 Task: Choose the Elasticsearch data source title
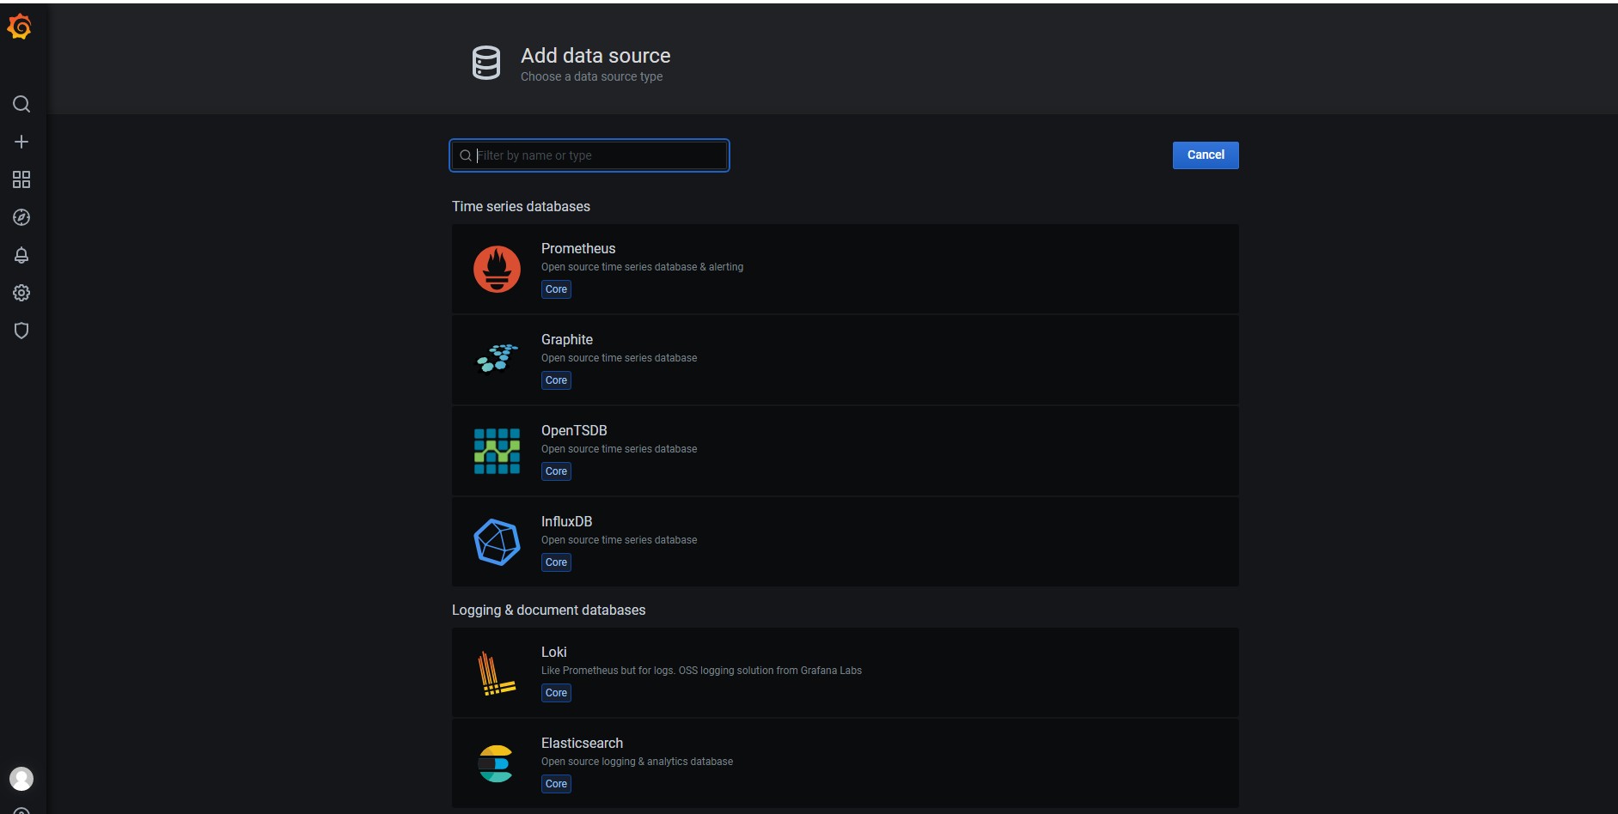[582, 743]
